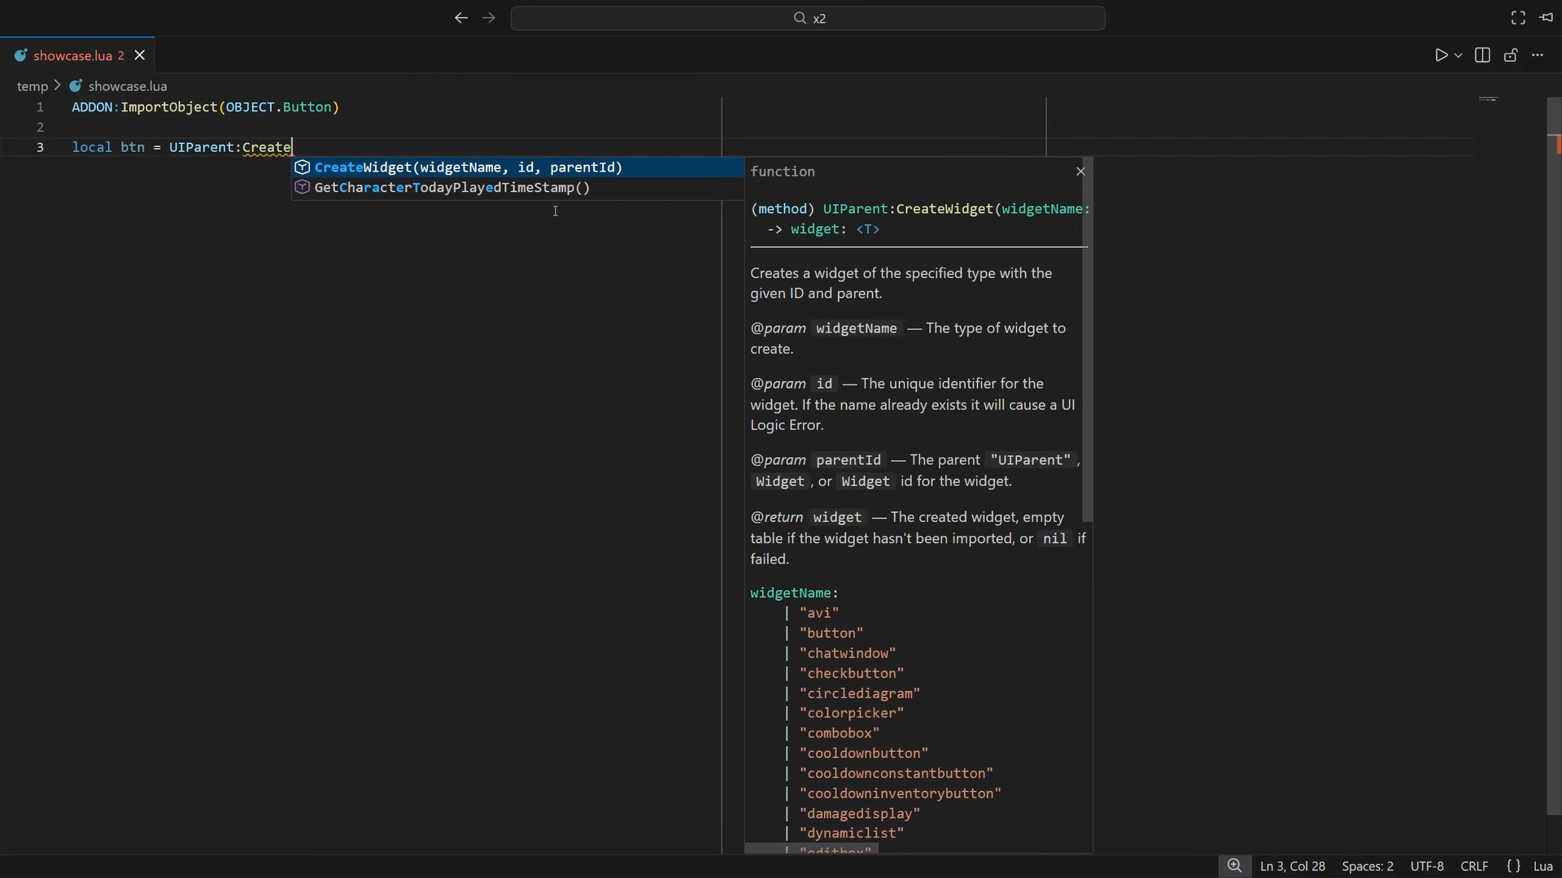1562x878 pixels.
Task: Click the documentation popup horizontal scrollbar
Action: 812,849
